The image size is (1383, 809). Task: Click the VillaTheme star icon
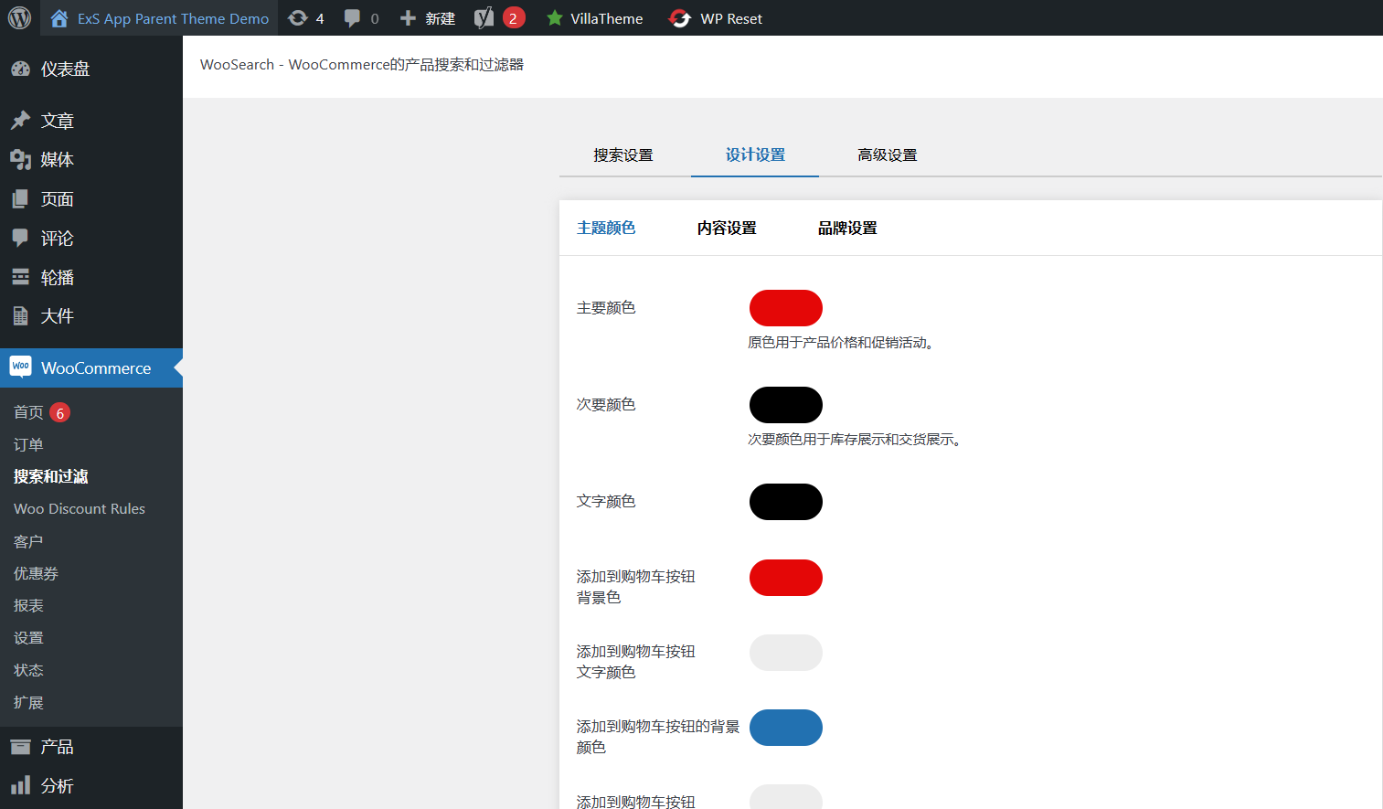[555, 18]
